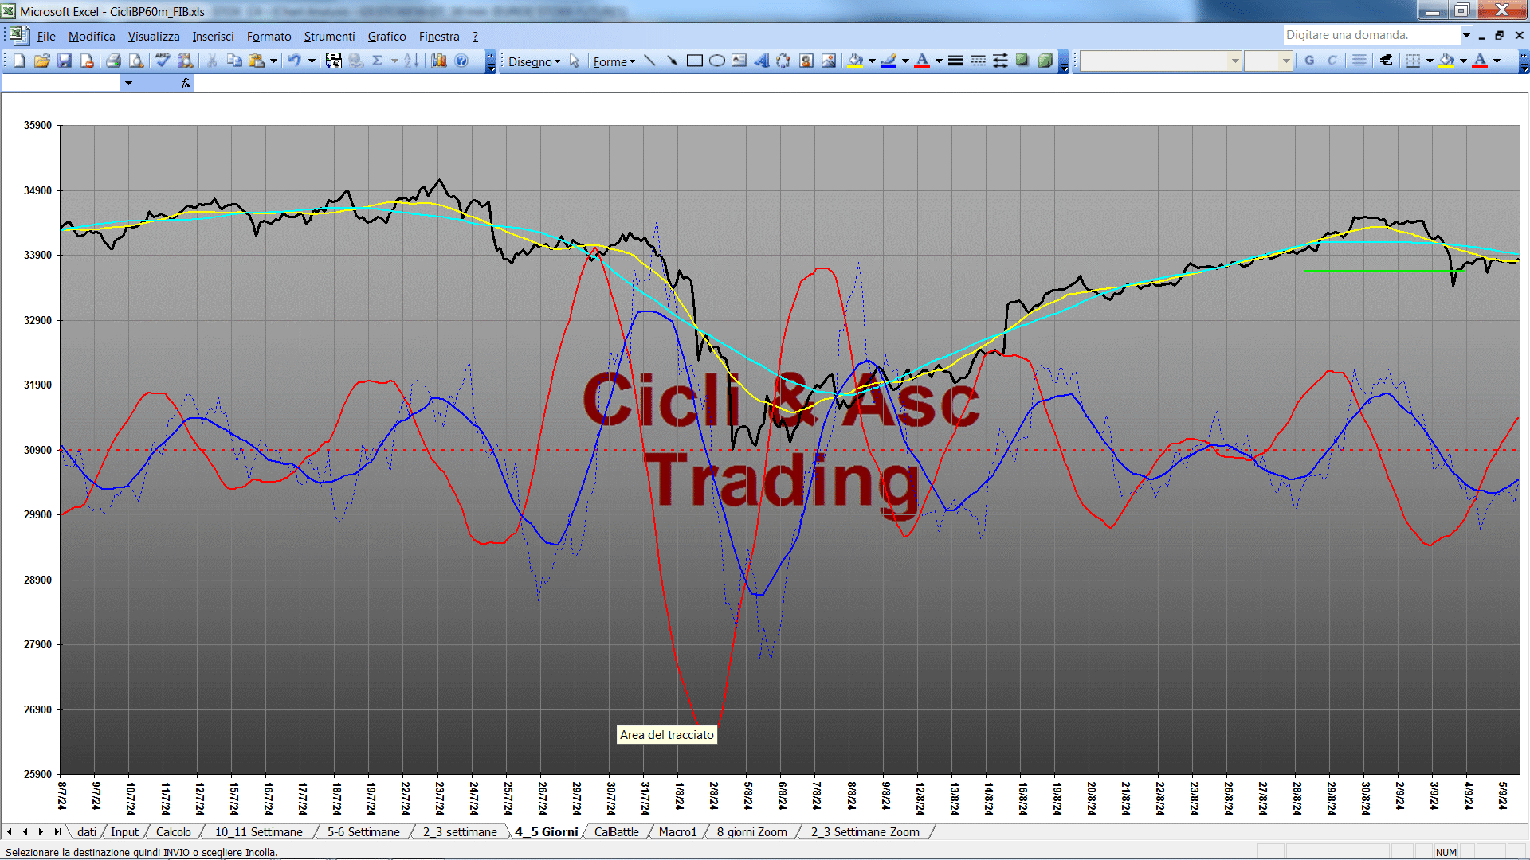Pick the red Font Color on formatting toolbar
1530x860 pixels.
(x=1480, y=61)
